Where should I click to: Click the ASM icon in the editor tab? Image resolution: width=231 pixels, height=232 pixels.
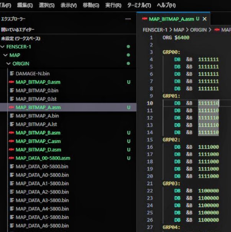[144, 19]
